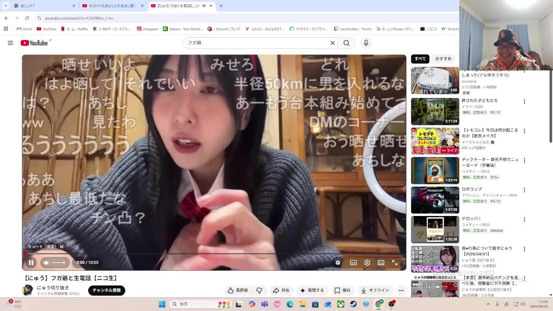Dislike the video with thumbs-down icon

[x=259, y=290]
